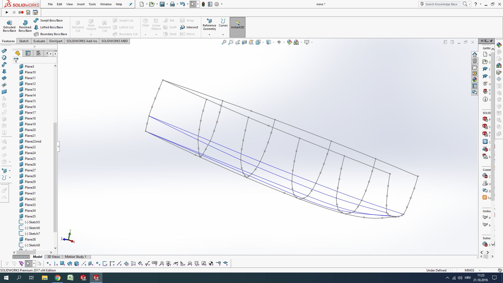
Task: Select the Extruded Cut tool
Action: pyautogui.click(x=78, y=25)
